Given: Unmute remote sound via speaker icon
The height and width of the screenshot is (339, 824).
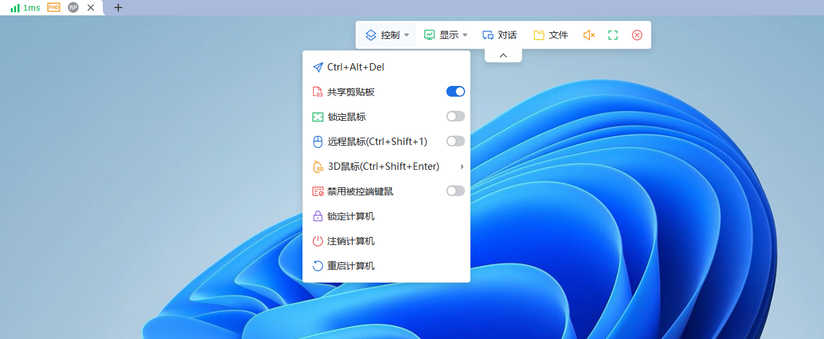Looking at the screenshot, I should coord(589,35).
